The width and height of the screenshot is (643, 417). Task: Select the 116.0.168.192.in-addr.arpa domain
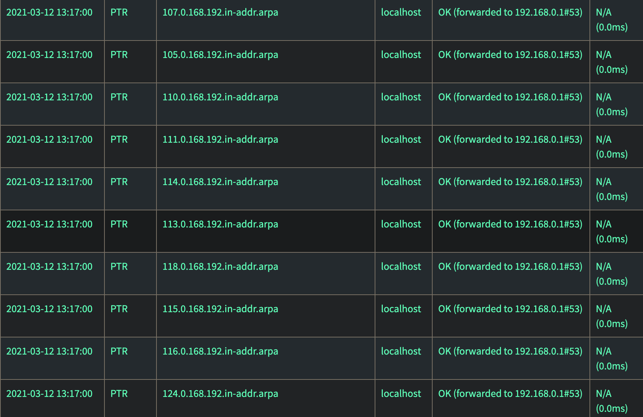(x=220, y=352)
